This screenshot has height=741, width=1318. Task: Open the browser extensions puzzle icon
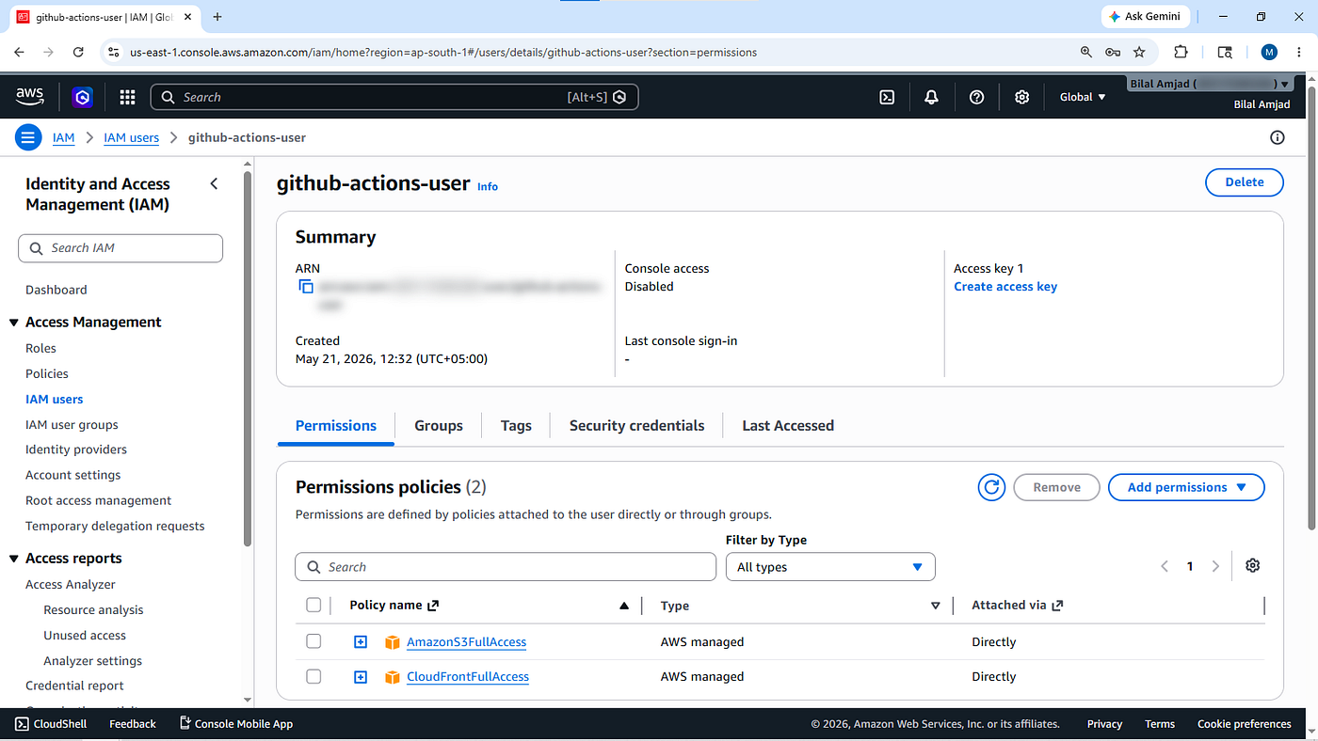click(x=1181, y=53)
